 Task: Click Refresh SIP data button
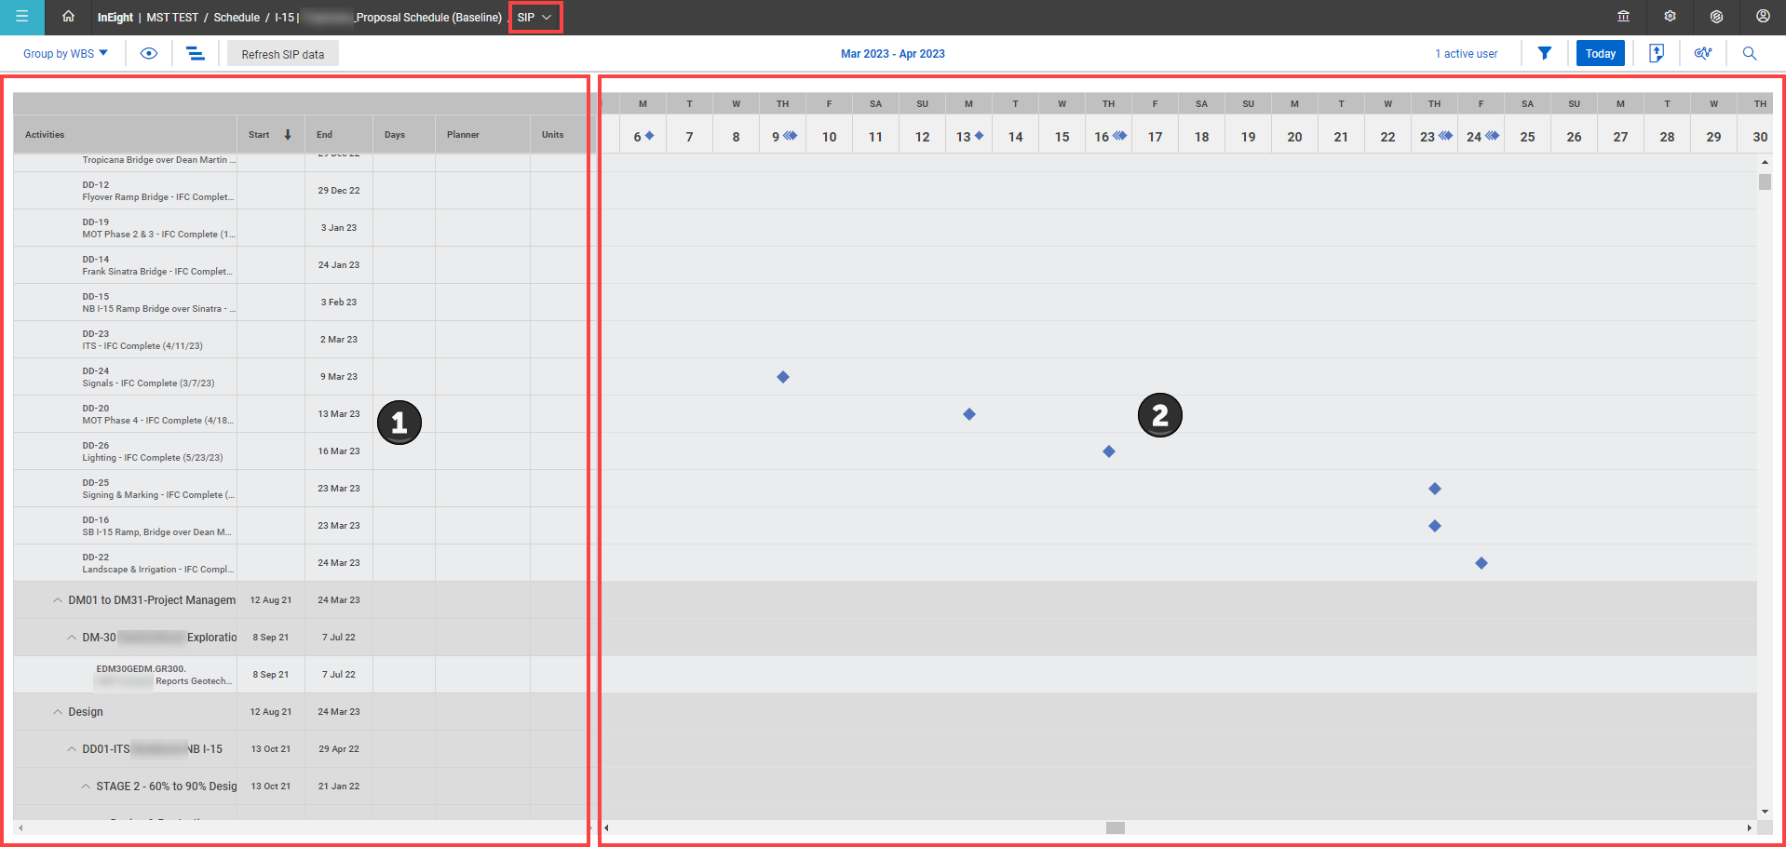coord(283,54)
